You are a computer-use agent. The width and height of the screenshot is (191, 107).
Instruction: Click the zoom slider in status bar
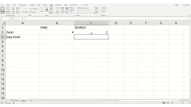coord(183,103)
